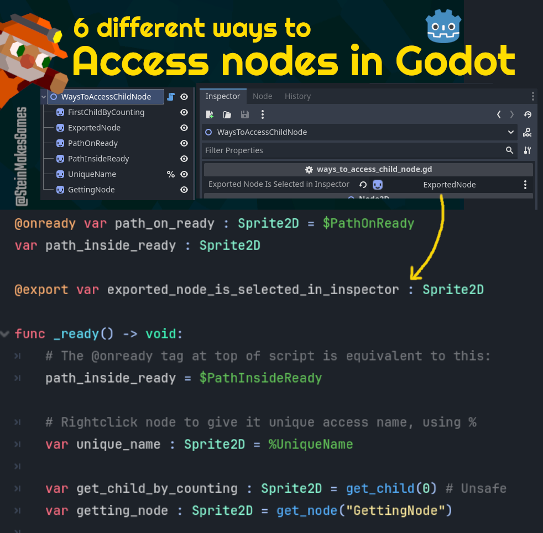Click the get_node("GettingNode") call
543x533 pixels.
(364, 511)
